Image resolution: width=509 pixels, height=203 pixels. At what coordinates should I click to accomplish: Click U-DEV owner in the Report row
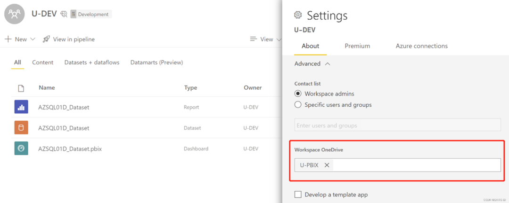[251, 107]
